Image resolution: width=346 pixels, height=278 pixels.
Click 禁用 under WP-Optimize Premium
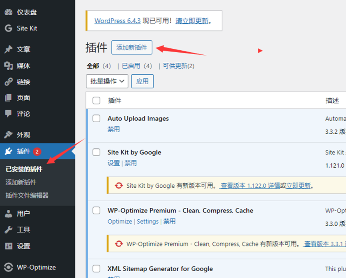(170, 221)
